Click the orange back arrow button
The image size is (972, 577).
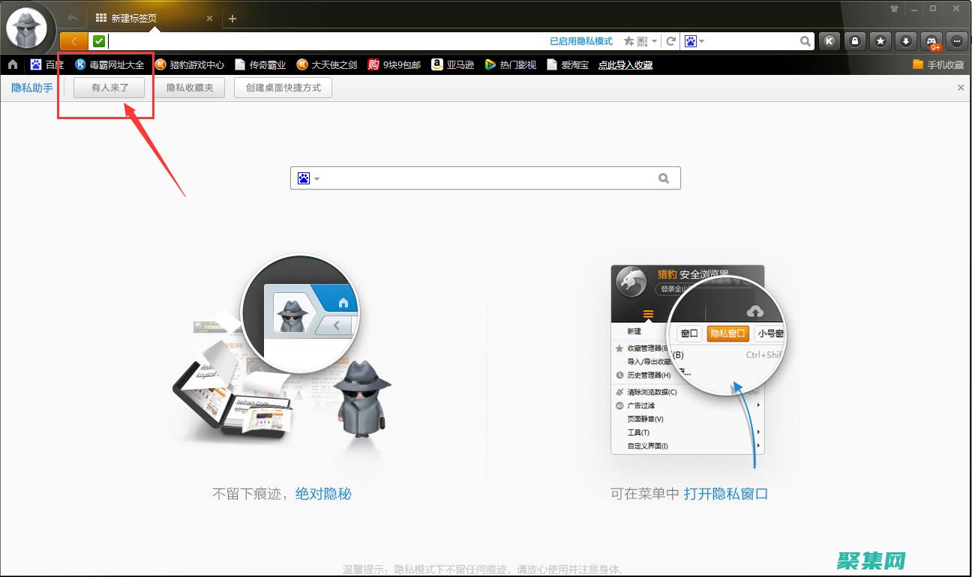(73, 41)
